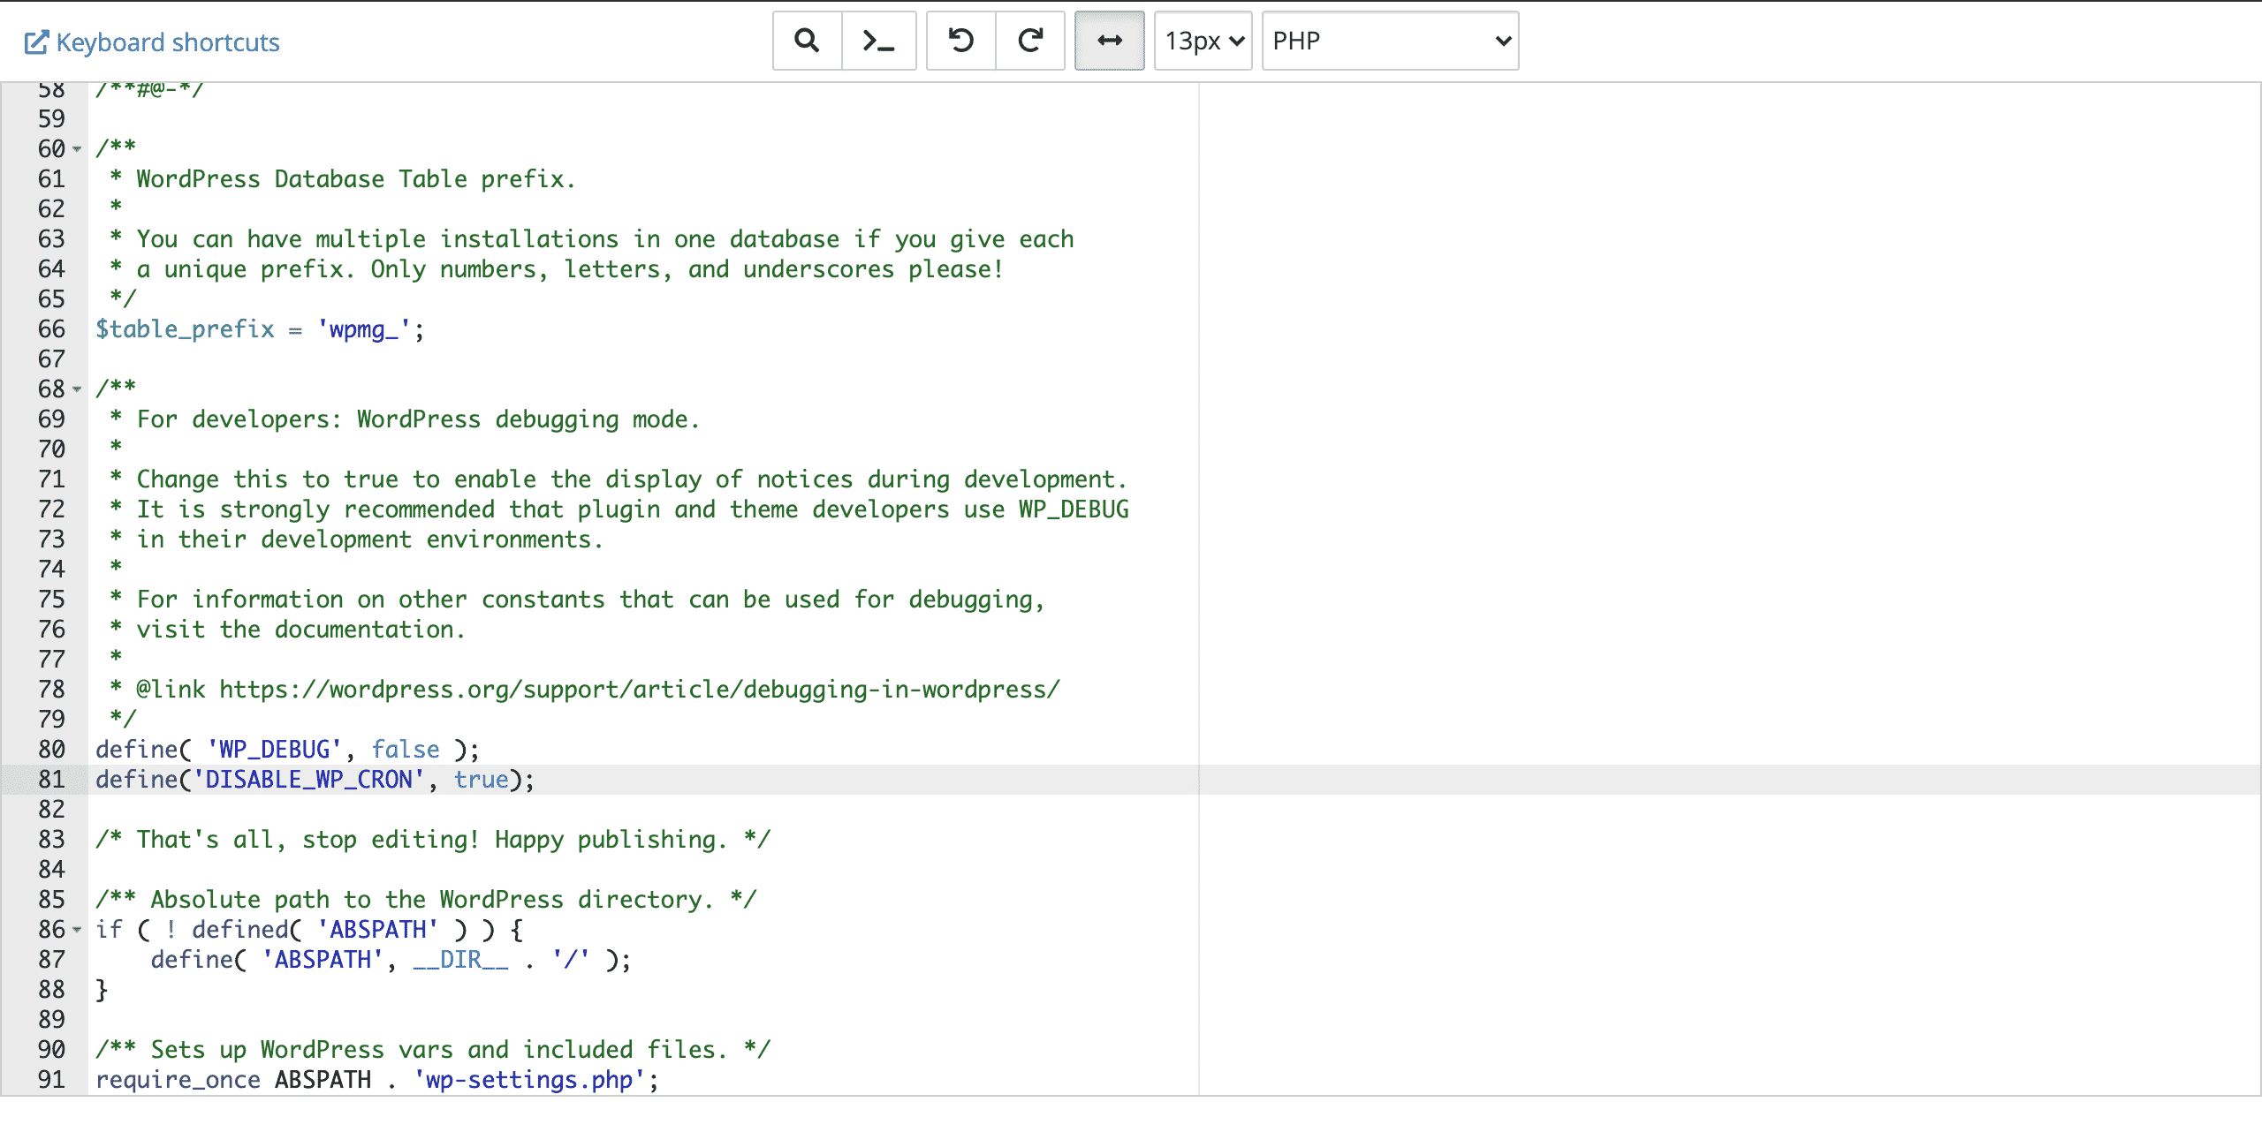Viewport: 2262px width, 1132px height.
Task: Undo the last edit
Action: [960, 41]
